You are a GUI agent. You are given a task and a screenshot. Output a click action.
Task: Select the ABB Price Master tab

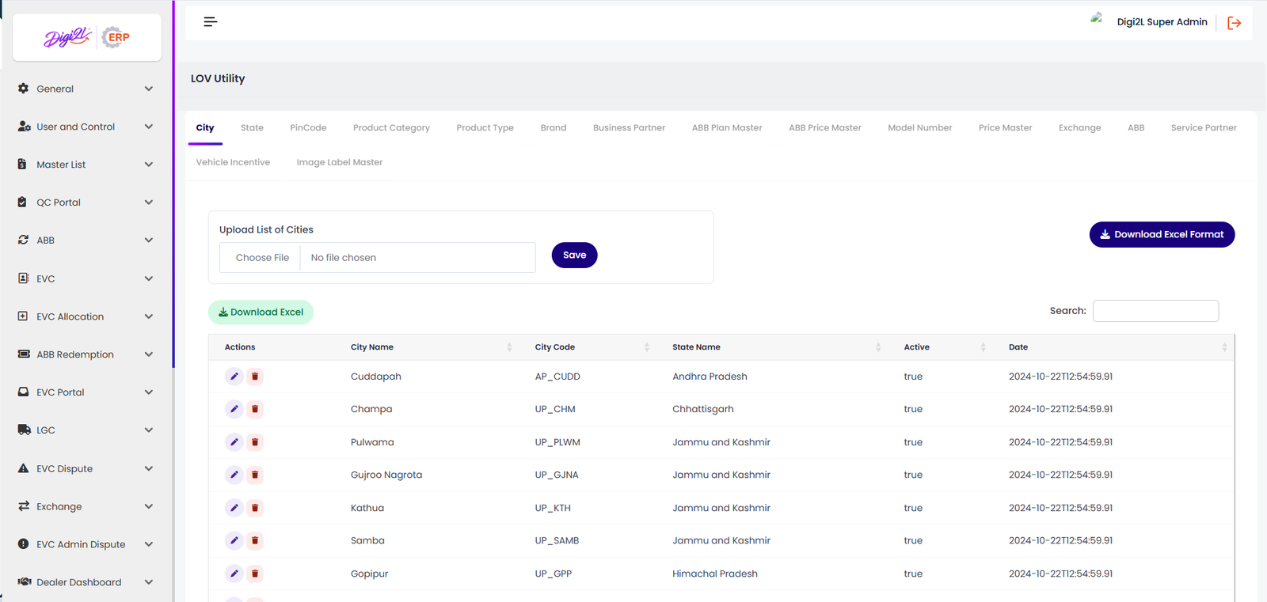(x=825, y=127)
